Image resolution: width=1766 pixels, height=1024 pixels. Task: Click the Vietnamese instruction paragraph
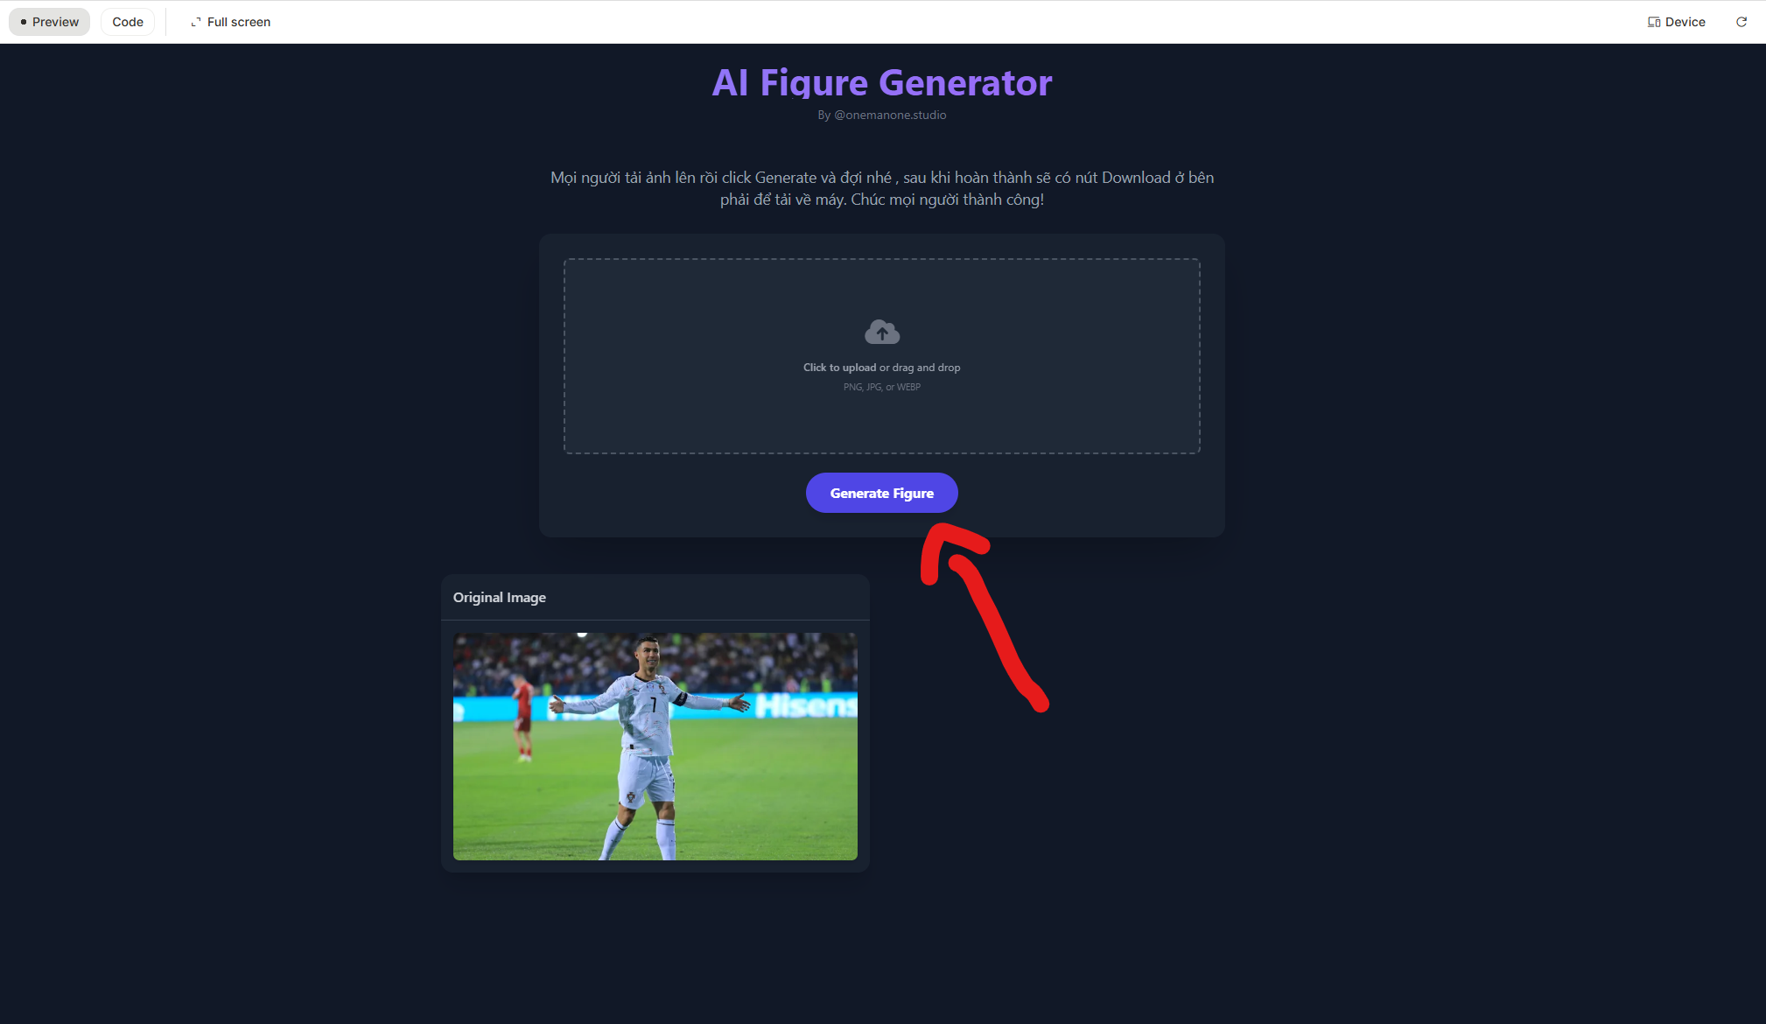tap(881, 188)
